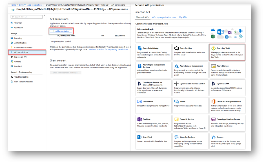Click the "Commonly used Microsoft APIs" heading

click(x=152, y=24)
